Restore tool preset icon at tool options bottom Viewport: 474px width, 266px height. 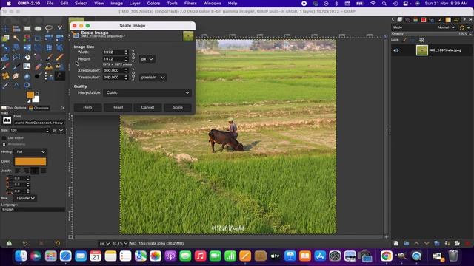coord(25,243)
